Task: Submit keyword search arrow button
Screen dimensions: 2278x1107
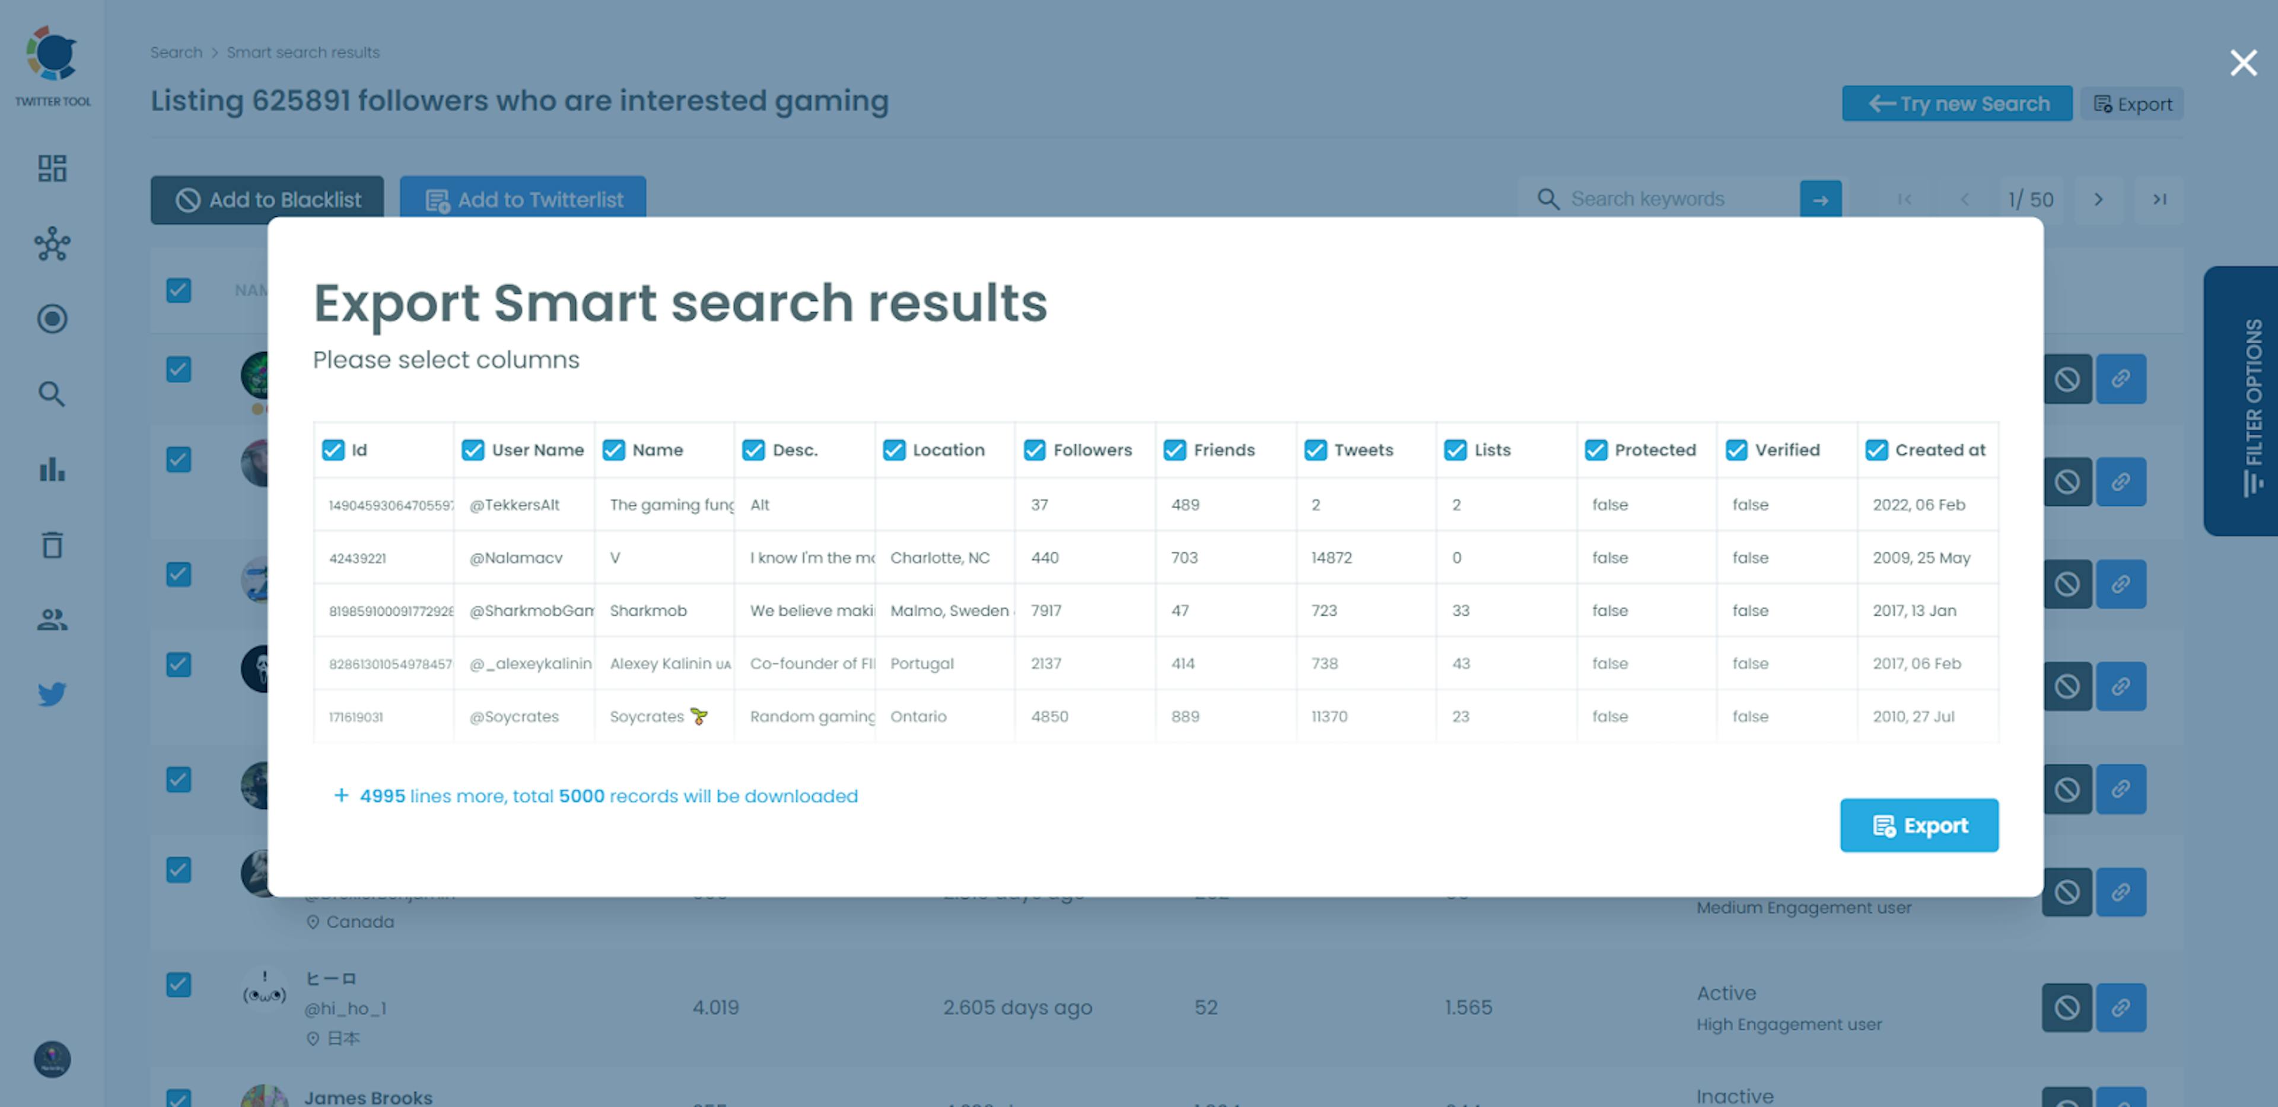Action: point(1821,200)
